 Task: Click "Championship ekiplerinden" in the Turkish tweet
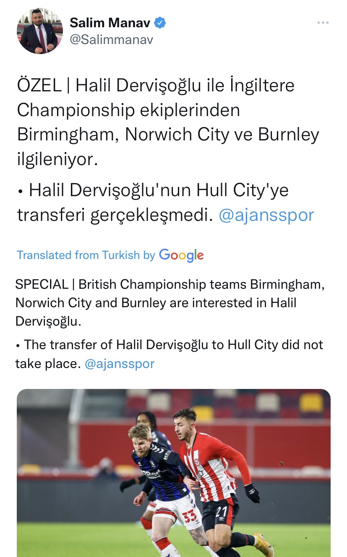pyautogui.click(x=128, y=110)
